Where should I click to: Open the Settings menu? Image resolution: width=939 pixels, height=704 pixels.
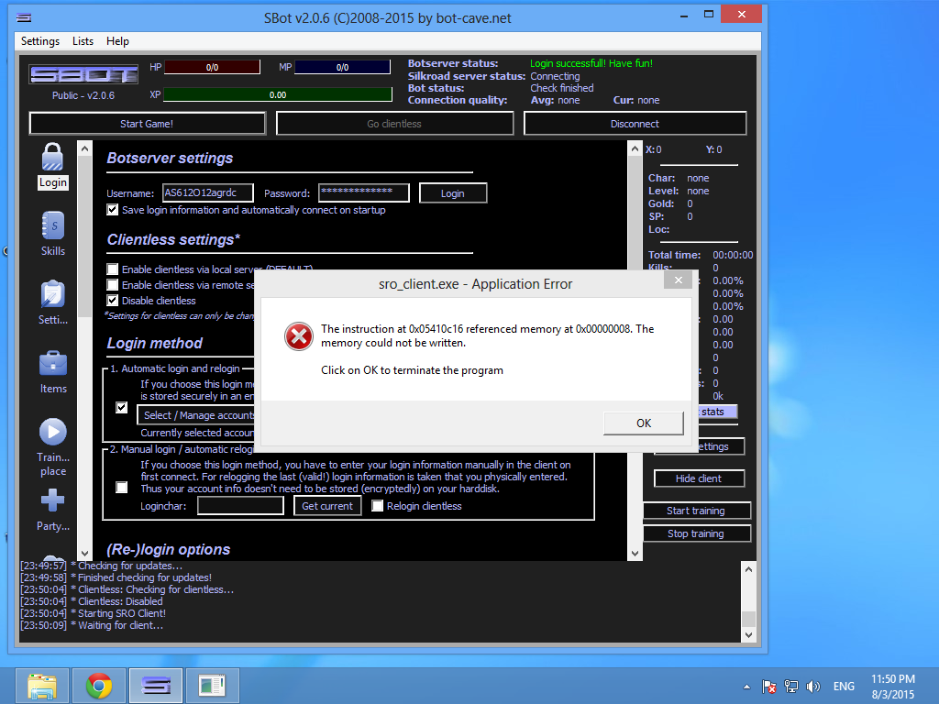tap(40, 41)
